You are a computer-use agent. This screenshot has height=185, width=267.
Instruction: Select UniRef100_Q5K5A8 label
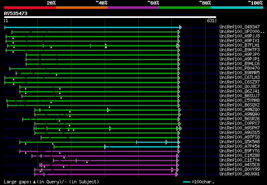[x=239, y=142]
